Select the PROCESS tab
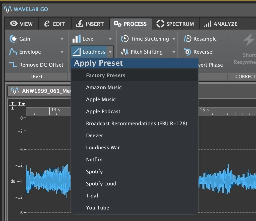 (x=131, y=24)
